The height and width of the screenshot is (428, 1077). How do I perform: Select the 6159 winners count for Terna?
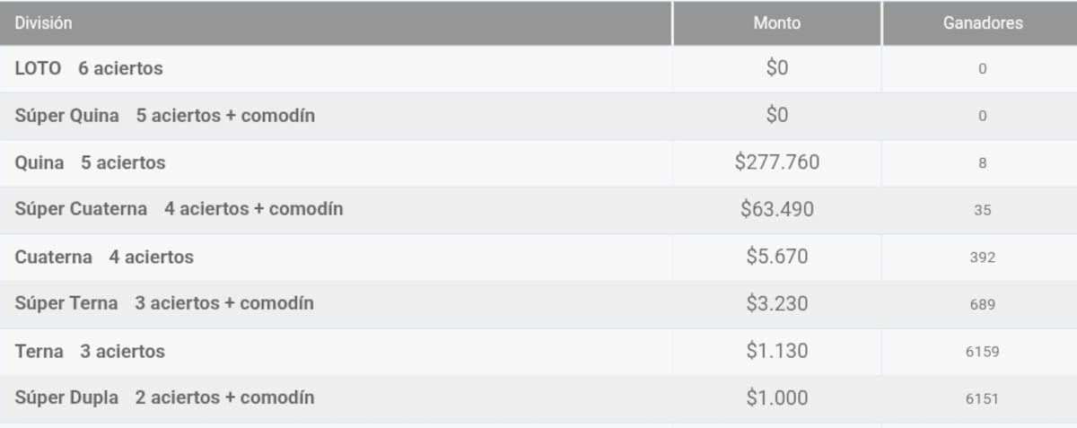coord(982,352)
